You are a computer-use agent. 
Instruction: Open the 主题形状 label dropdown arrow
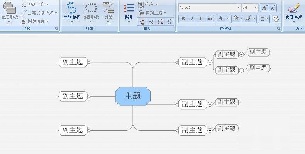click(9, 22)
